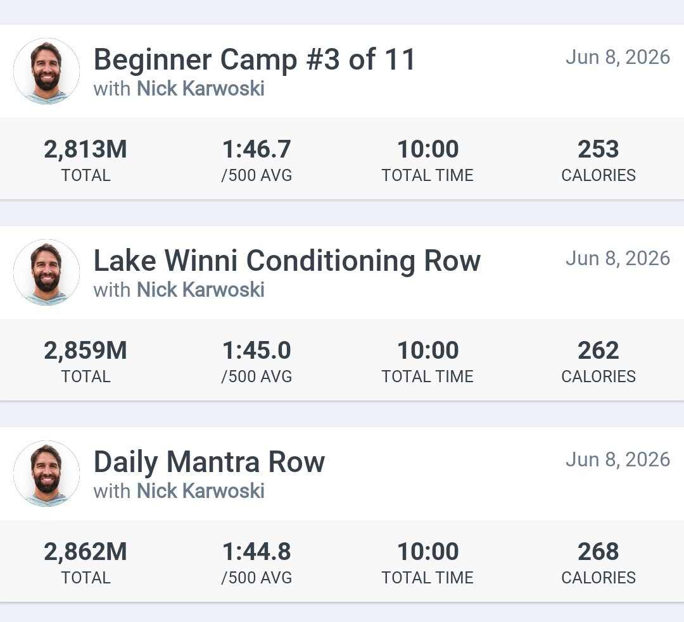
Task: Open the Daily Mantra Row workout
Action: pyautogui.click(x=209, y=462)
